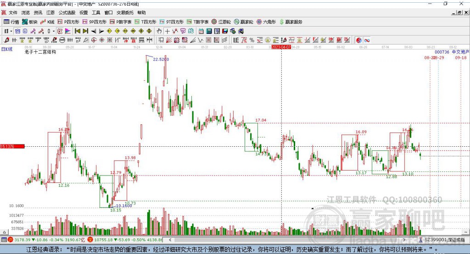Open the 设置 menu
The image size is (470, 254).
(84, 12)
